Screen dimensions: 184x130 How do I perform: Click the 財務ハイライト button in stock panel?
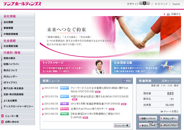tap(148, 119)
